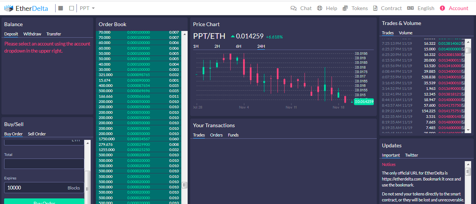Open link icon for the 528.838 trade

(x=463, y=77)
